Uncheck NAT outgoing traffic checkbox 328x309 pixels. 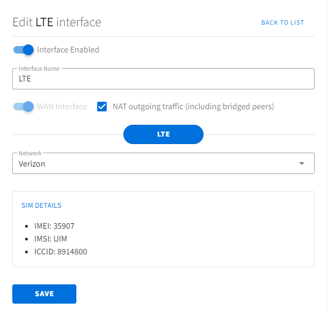(102, 107)
